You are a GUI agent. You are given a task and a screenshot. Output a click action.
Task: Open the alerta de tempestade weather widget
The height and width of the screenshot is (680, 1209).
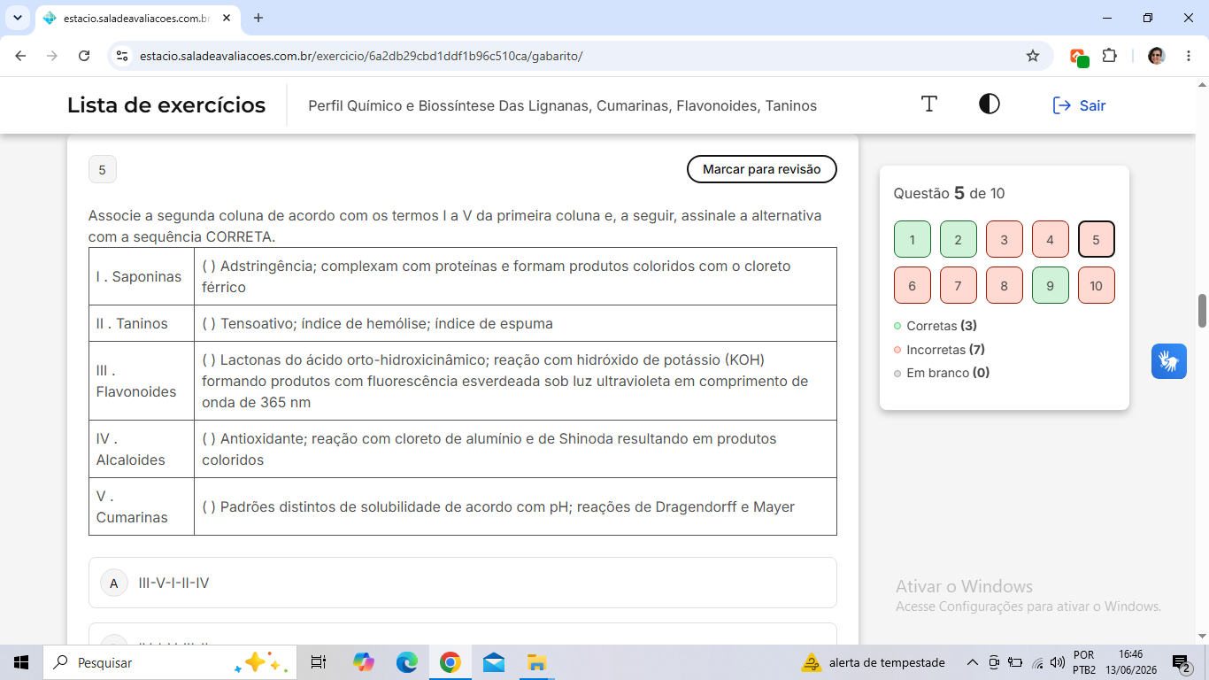(874, 662)
